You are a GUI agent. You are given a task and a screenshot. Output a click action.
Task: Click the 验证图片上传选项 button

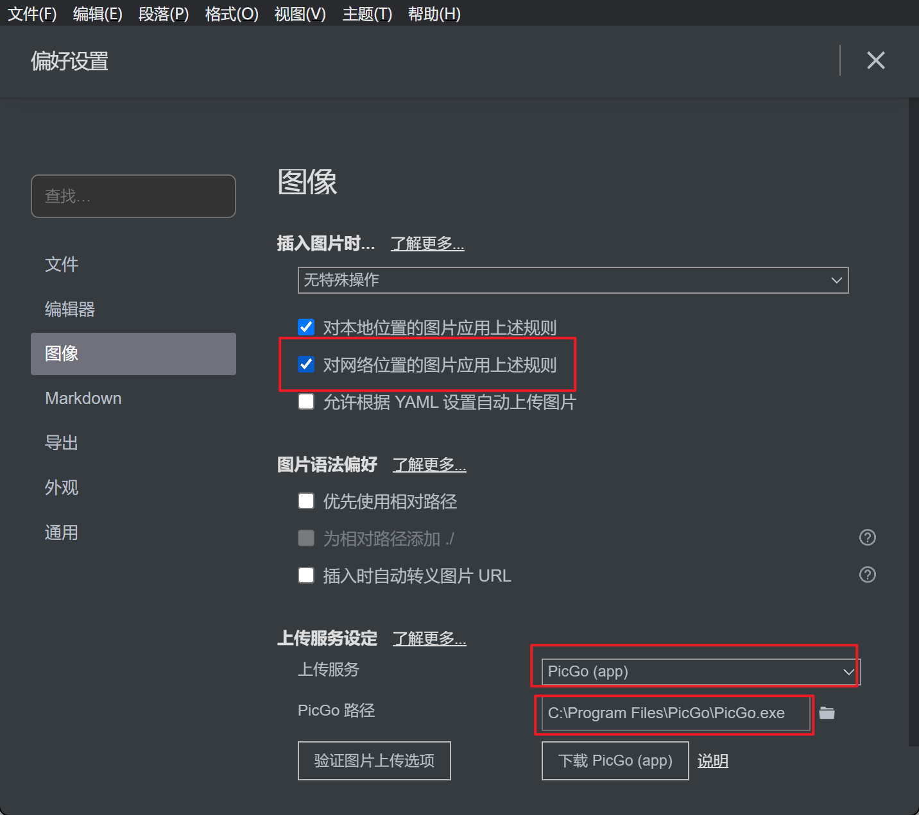[374, 760]
